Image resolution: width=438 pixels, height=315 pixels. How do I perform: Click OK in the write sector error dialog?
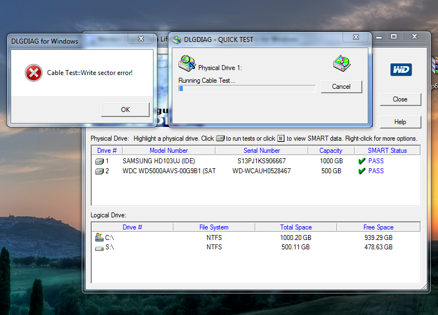125,109
